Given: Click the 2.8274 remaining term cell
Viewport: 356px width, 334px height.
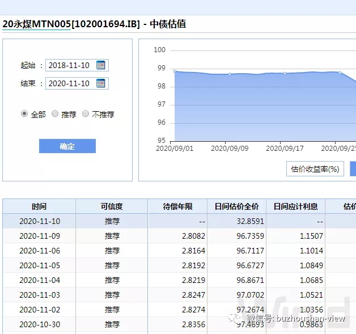Looking at the screenshot, I should (177, 310).
